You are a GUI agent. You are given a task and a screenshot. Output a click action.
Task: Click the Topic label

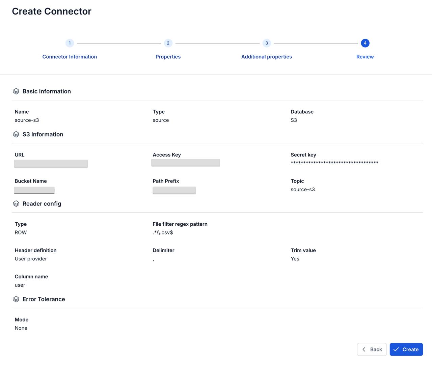point(297,181)
